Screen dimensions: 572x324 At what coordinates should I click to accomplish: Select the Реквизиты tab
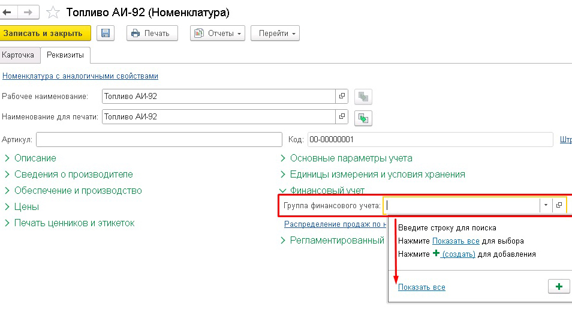[65, 55]
